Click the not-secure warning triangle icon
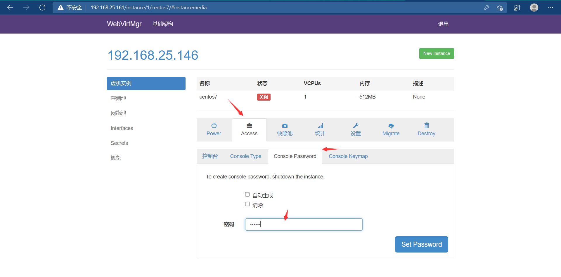This screenshot has height=277, width=561. 60,8
